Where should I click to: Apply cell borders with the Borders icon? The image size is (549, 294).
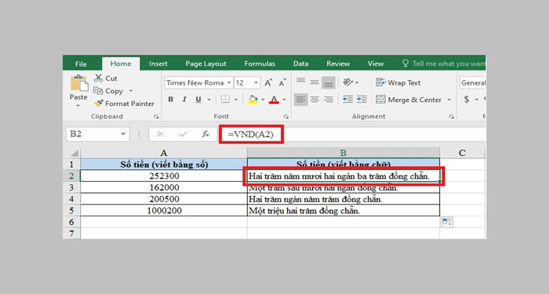[x=226, y=100]
